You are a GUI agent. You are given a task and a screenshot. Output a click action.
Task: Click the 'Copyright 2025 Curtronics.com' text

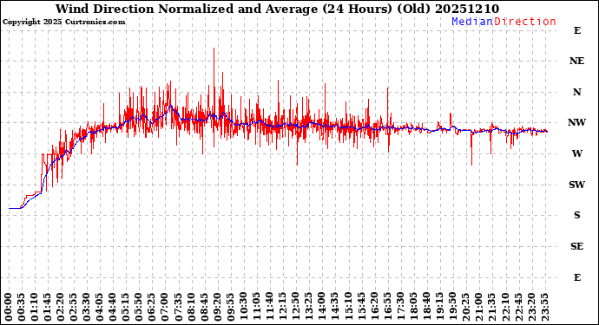point(63,23)
